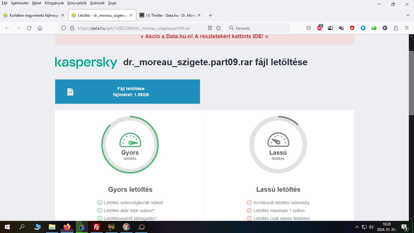414x233 pixels.
Task: Open File Explorer from the taskbar
Action: (x=52, y=227)
